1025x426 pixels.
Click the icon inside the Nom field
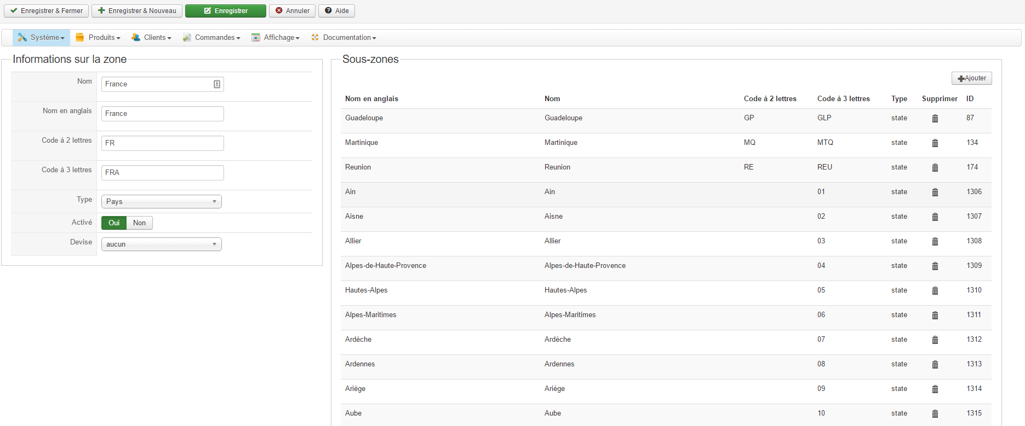217,84
